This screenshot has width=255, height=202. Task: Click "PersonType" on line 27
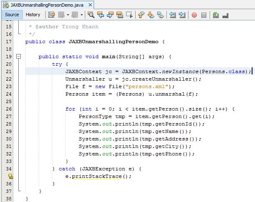[95, 116]
